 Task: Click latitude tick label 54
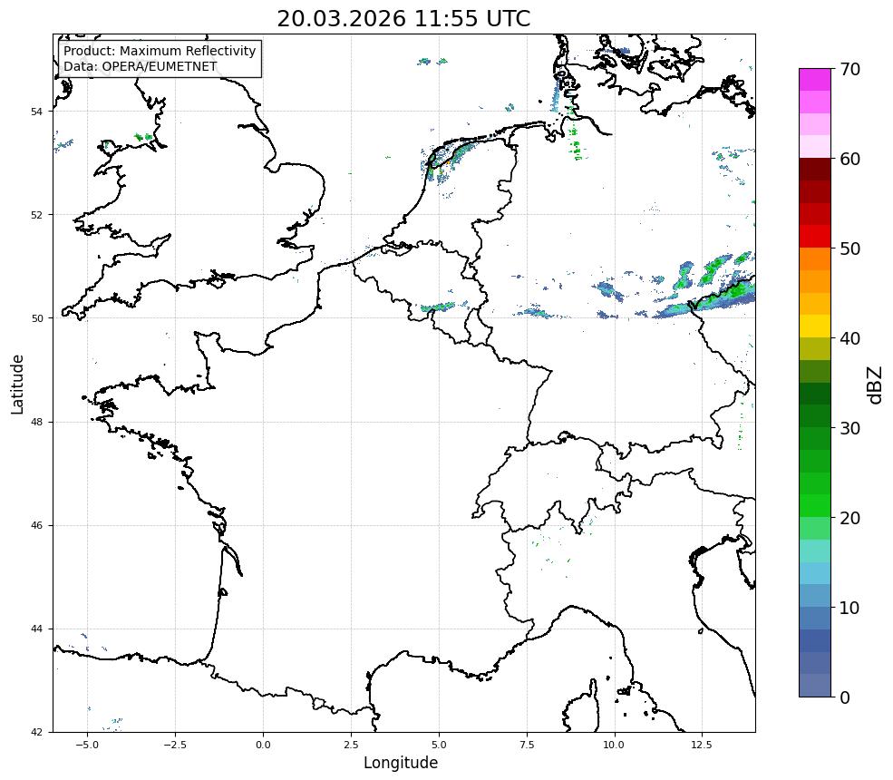[36, 112]
